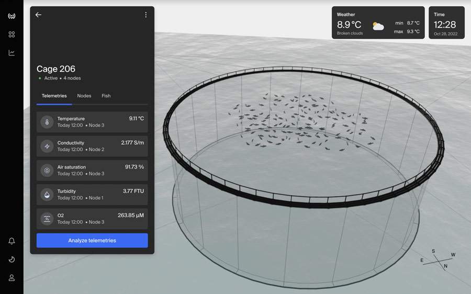Click the Cage 206 title

[x=56, y=69]
